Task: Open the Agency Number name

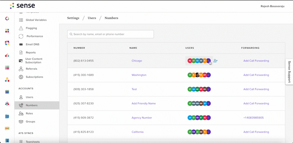Action: [x=142, y=118]
